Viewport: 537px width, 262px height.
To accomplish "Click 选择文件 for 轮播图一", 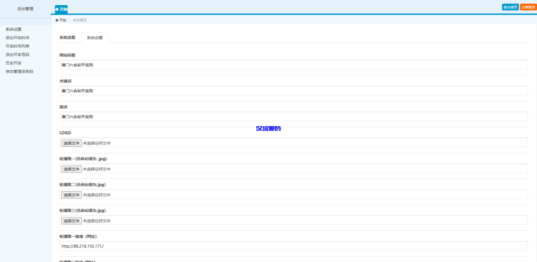I will (71, 169).
